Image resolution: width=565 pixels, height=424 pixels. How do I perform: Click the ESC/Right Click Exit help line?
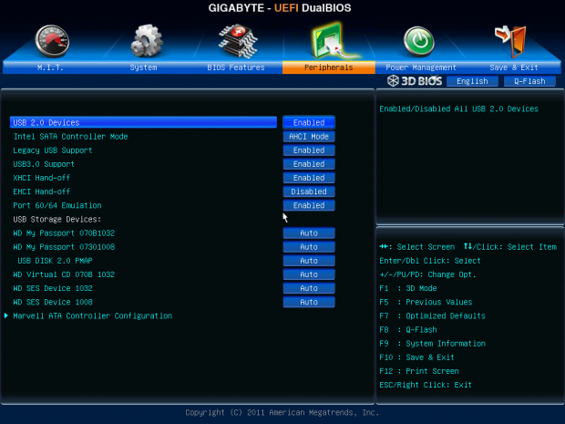[x=426, y=385]
